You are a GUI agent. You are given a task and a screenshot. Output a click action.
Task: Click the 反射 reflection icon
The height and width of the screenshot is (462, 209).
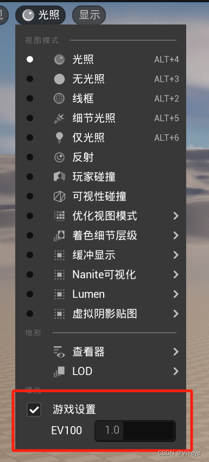[x=59, y=157]
